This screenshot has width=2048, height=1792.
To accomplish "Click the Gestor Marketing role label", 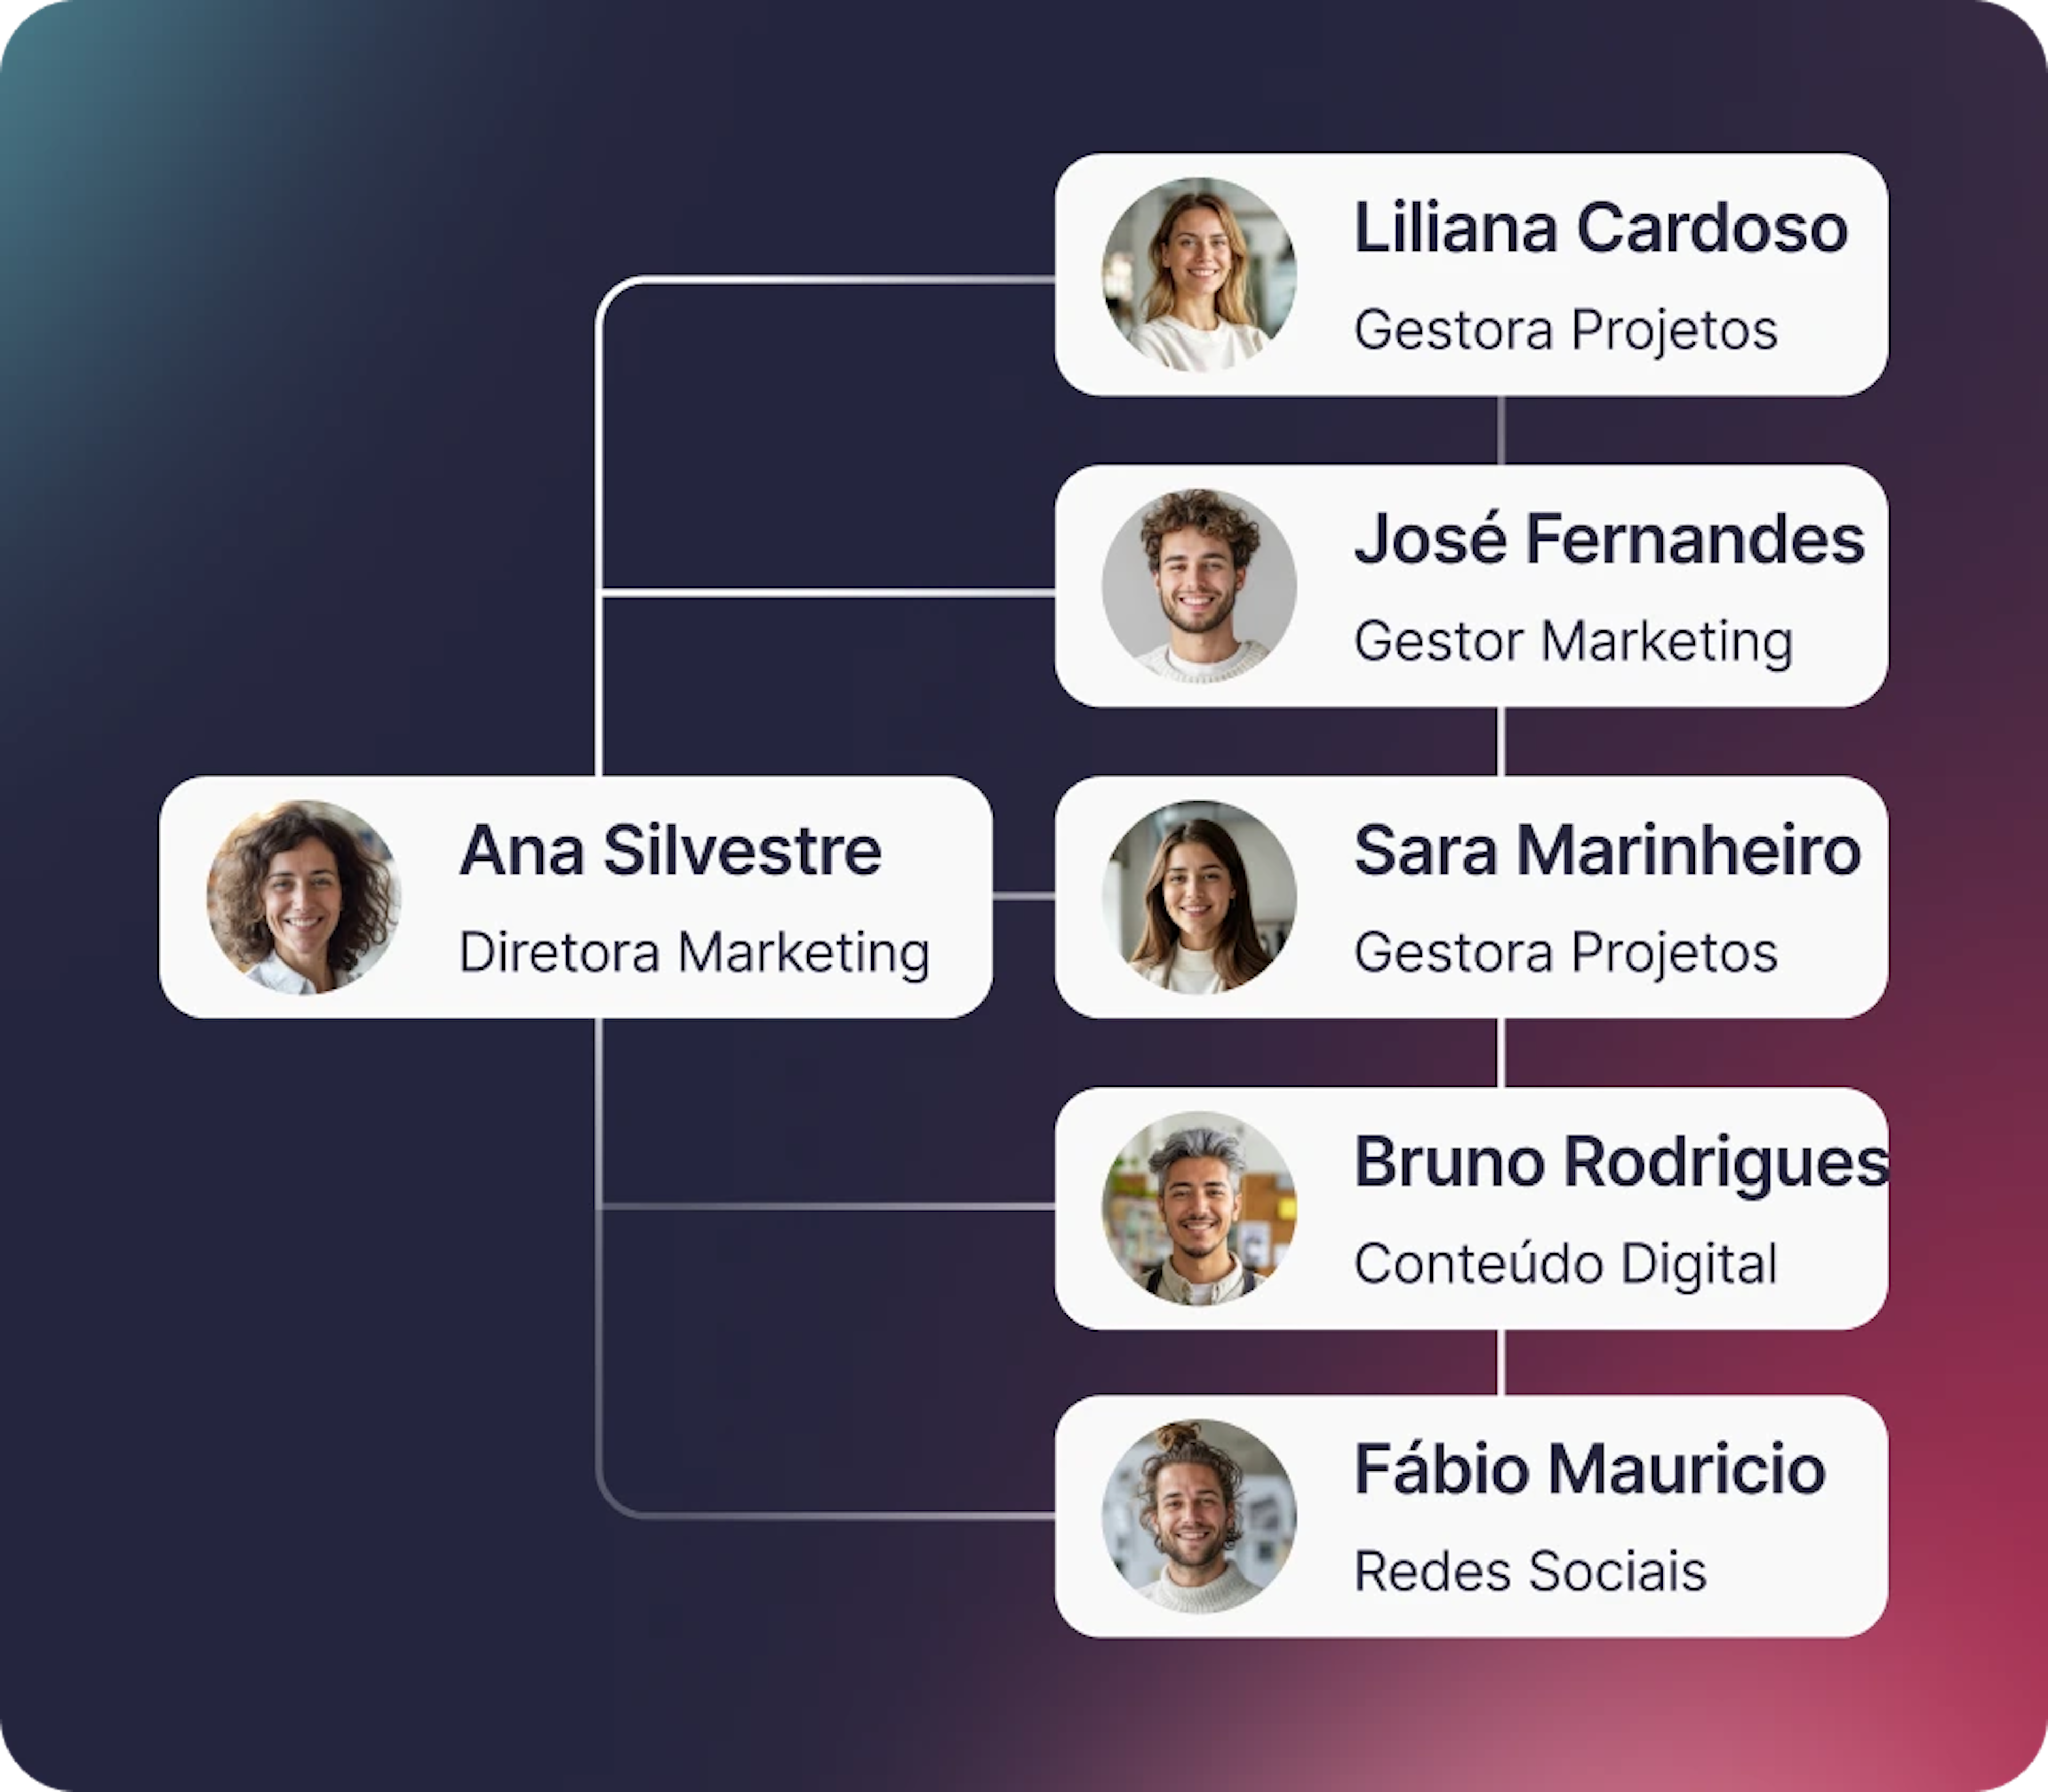I will point(1573,641).
